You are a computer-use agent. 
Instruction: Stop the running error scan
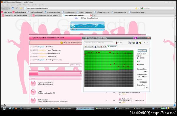(142, 51)
